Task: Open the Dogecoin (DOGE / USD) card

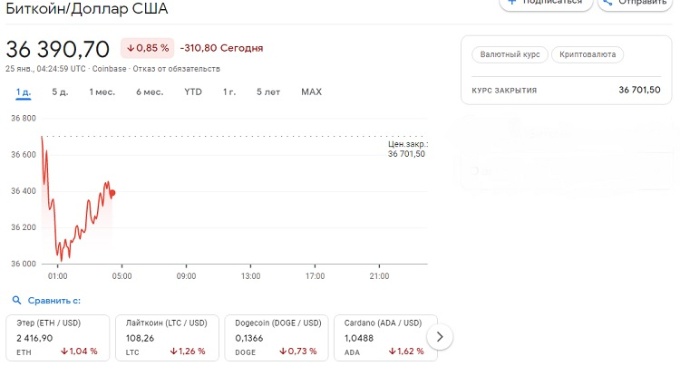Action: [x=276, y=337]
